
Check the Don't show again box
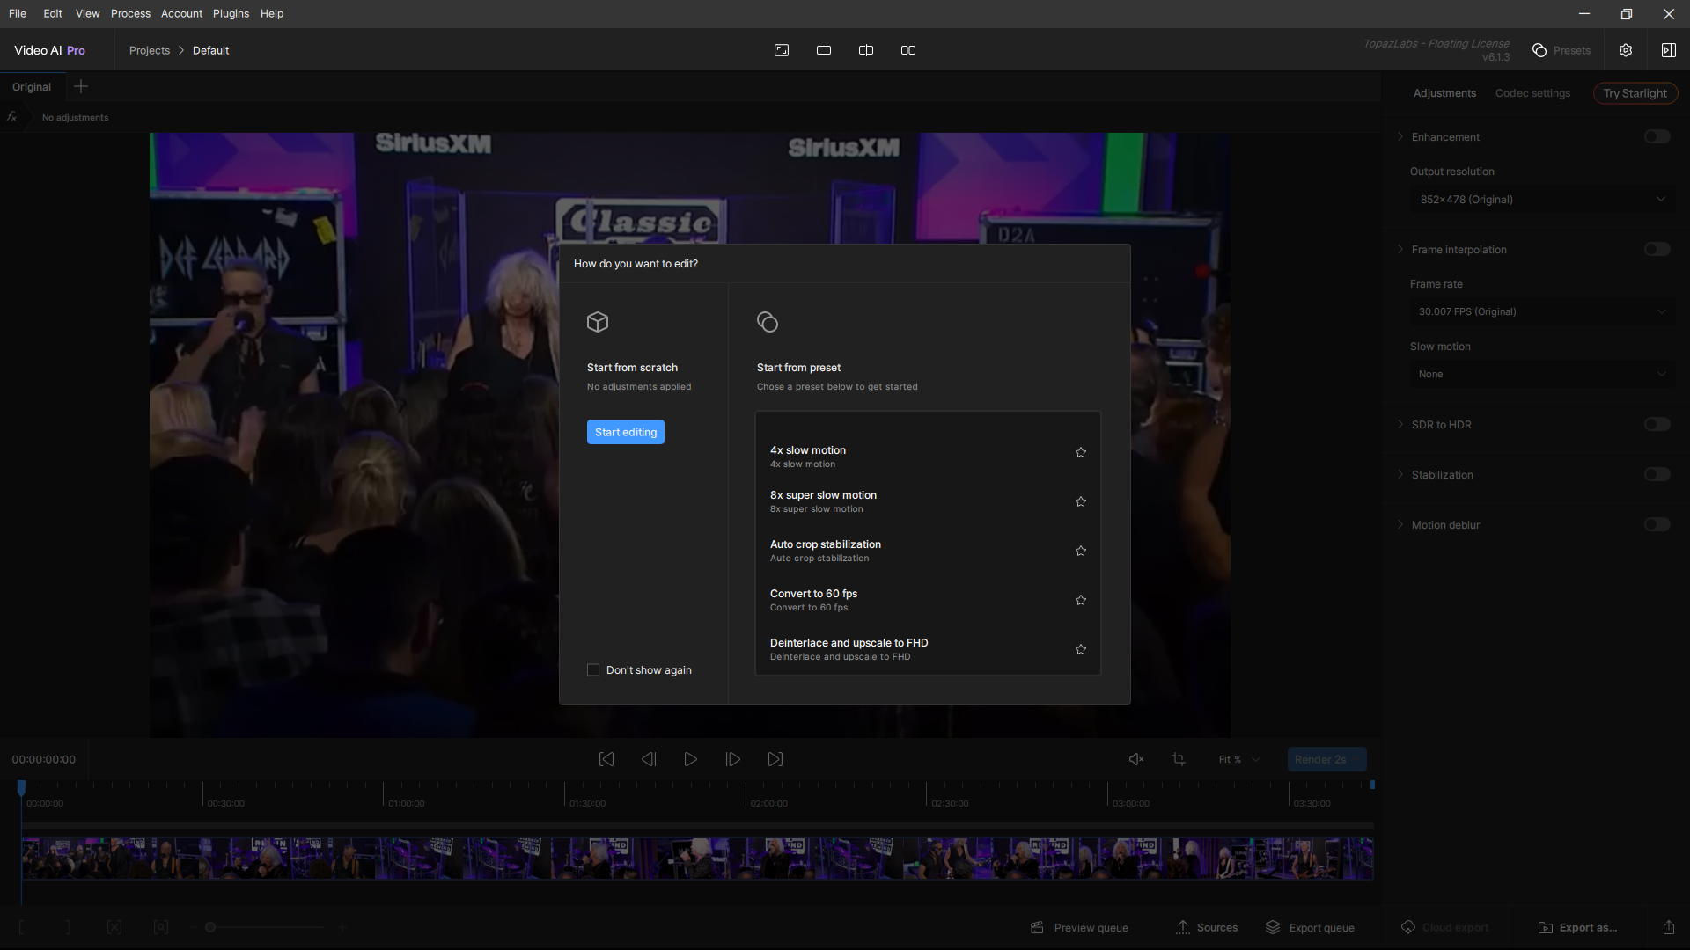[593, 669]
